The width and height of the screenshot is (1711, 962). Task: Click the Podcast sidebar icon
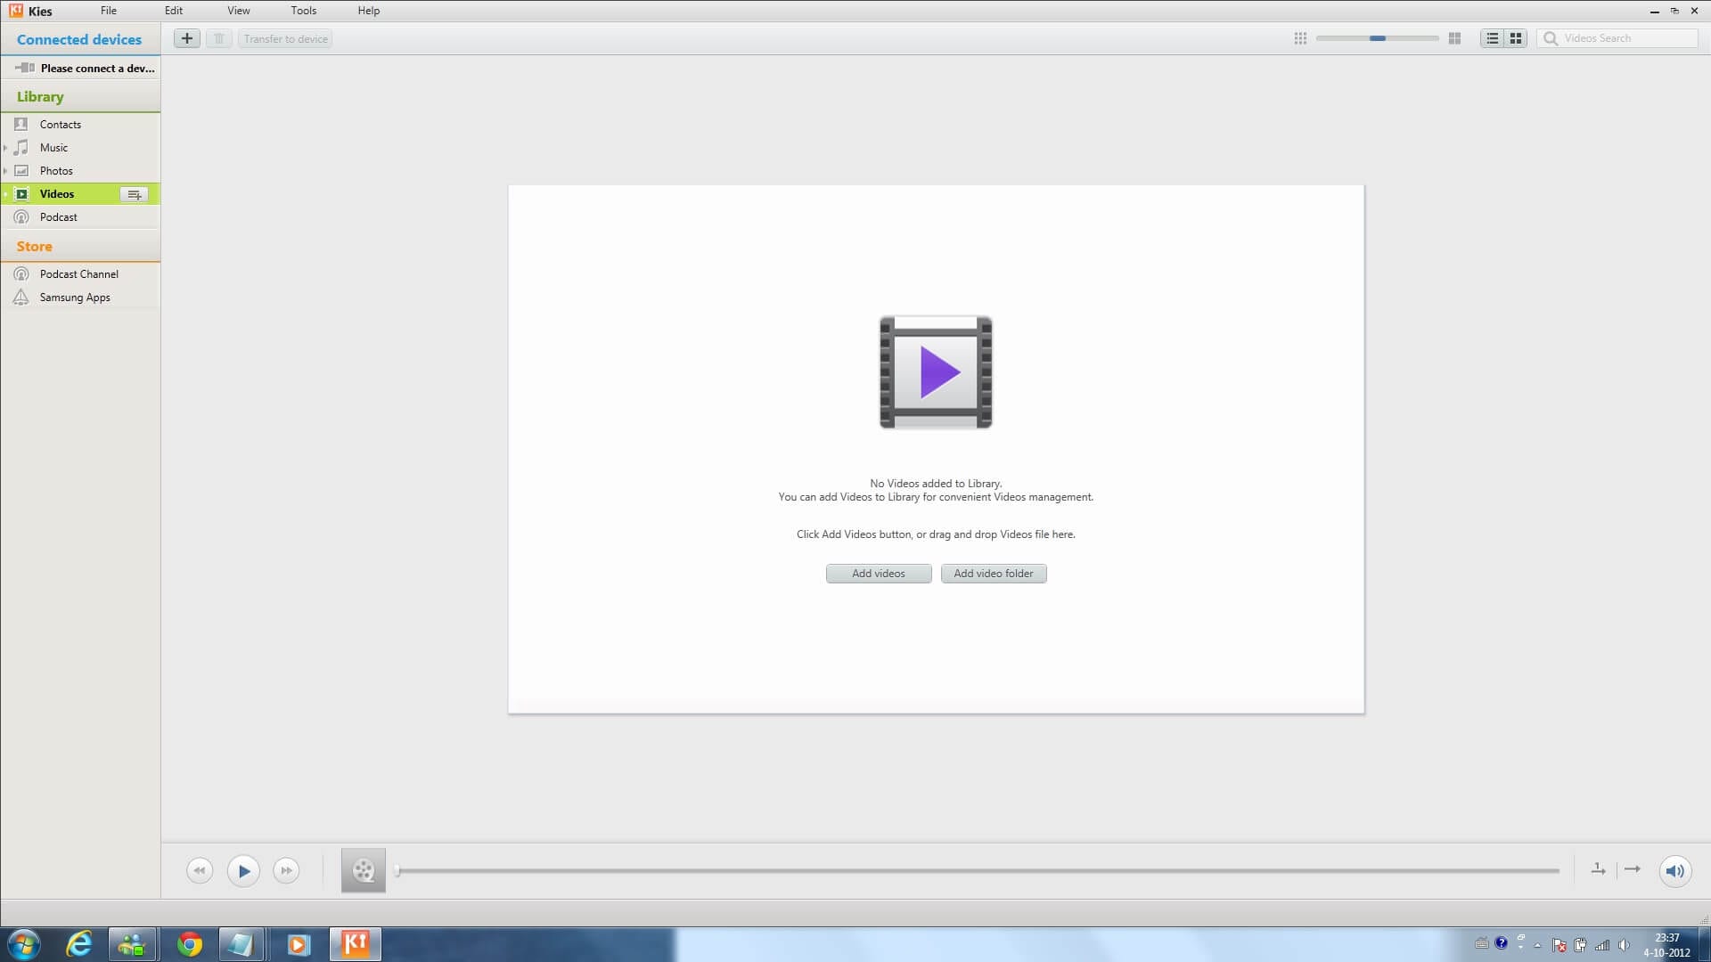pyautogui.click(x=21, y=216)
